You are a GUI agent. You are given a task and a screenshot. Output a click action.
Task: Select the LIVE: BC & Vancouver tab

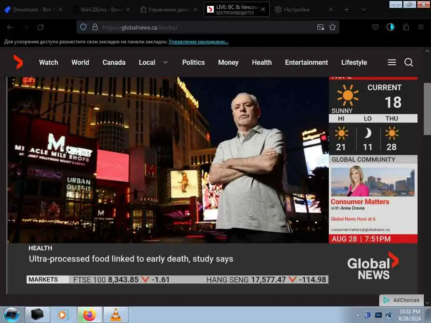coord(237,9)
